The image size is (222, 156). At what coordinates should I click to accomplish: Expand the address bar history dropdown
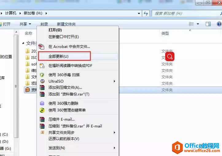139,14
